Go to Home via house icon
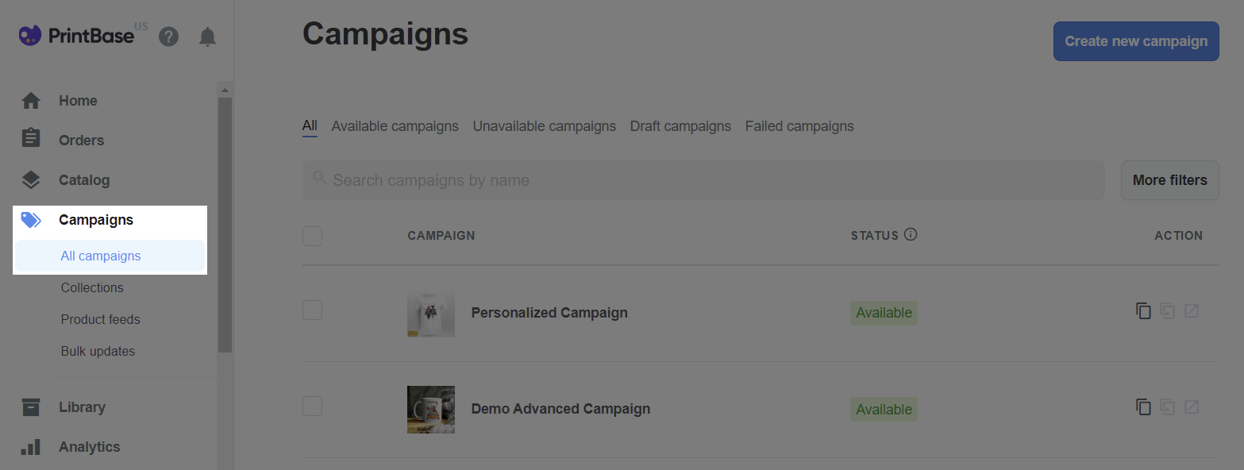Image resolution: width=1244 pixels, height=470 pixels. point(30,101)
